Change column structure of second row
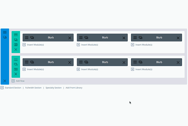This screenshot has width=188, height=126. (16, 69)
